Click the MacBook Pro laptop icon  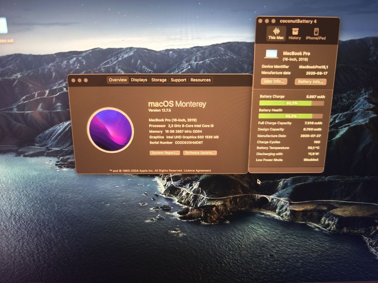(x=272, y=55)
